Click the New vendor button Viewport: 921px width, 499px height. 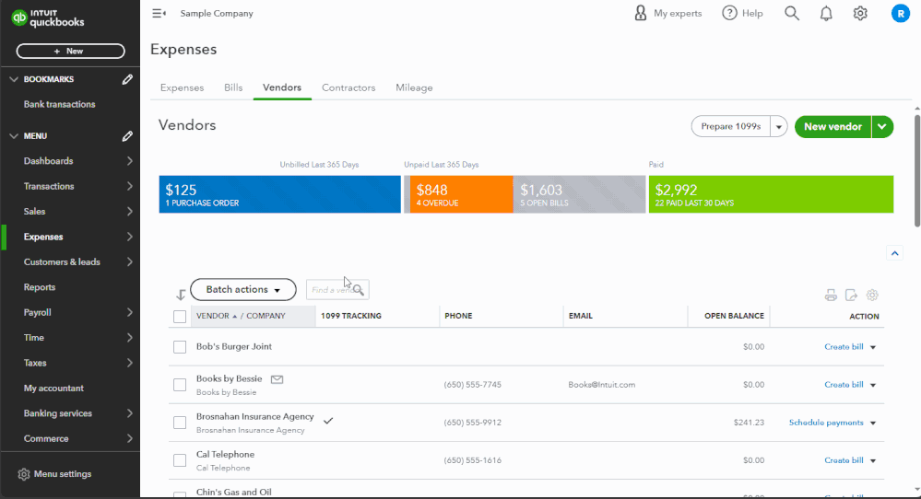(832, 127)
